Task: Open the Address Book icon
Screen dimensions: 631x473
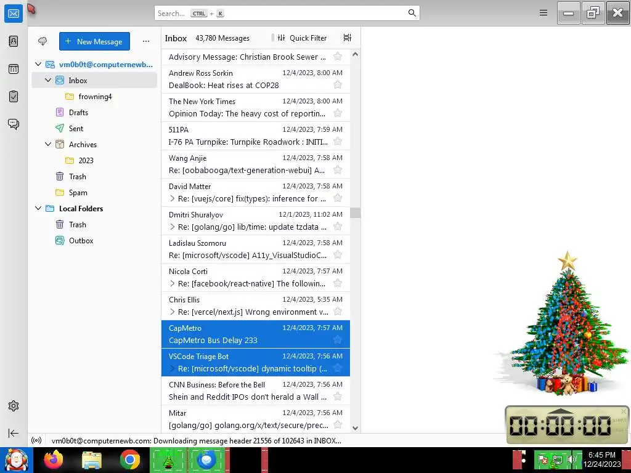Action: click(14, 41)
